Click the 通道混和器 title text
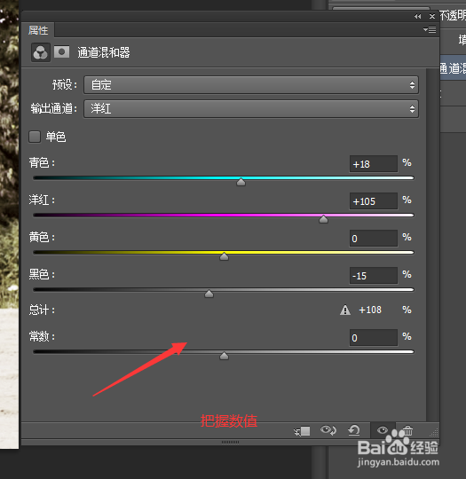The height and width of the screenshot is (479, 466). (x=104, y=52)
